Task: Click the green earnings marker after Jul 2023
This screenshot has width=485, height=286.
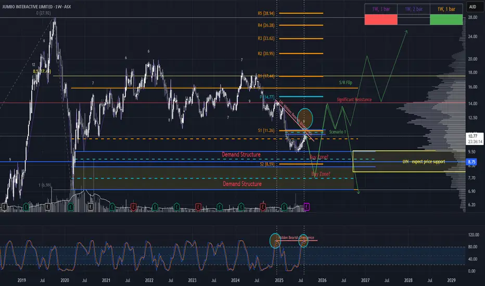Action: click(219, 206)
